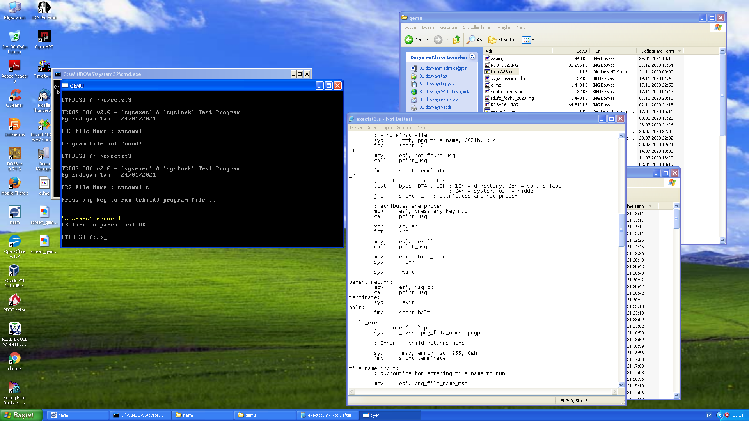
Task: Open the Yardım menu in Not Defteri
Action: point(424,127)
